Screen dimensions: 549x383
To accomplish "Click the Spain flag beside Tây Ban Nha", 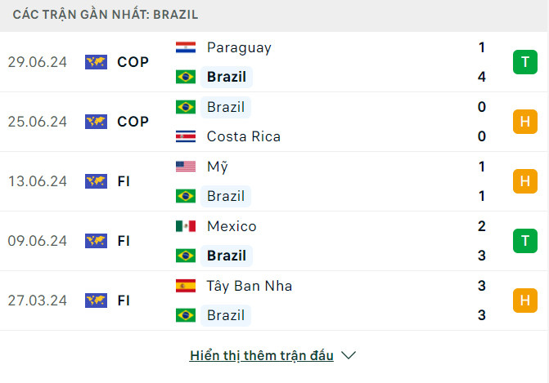I will tap(186, 286).
